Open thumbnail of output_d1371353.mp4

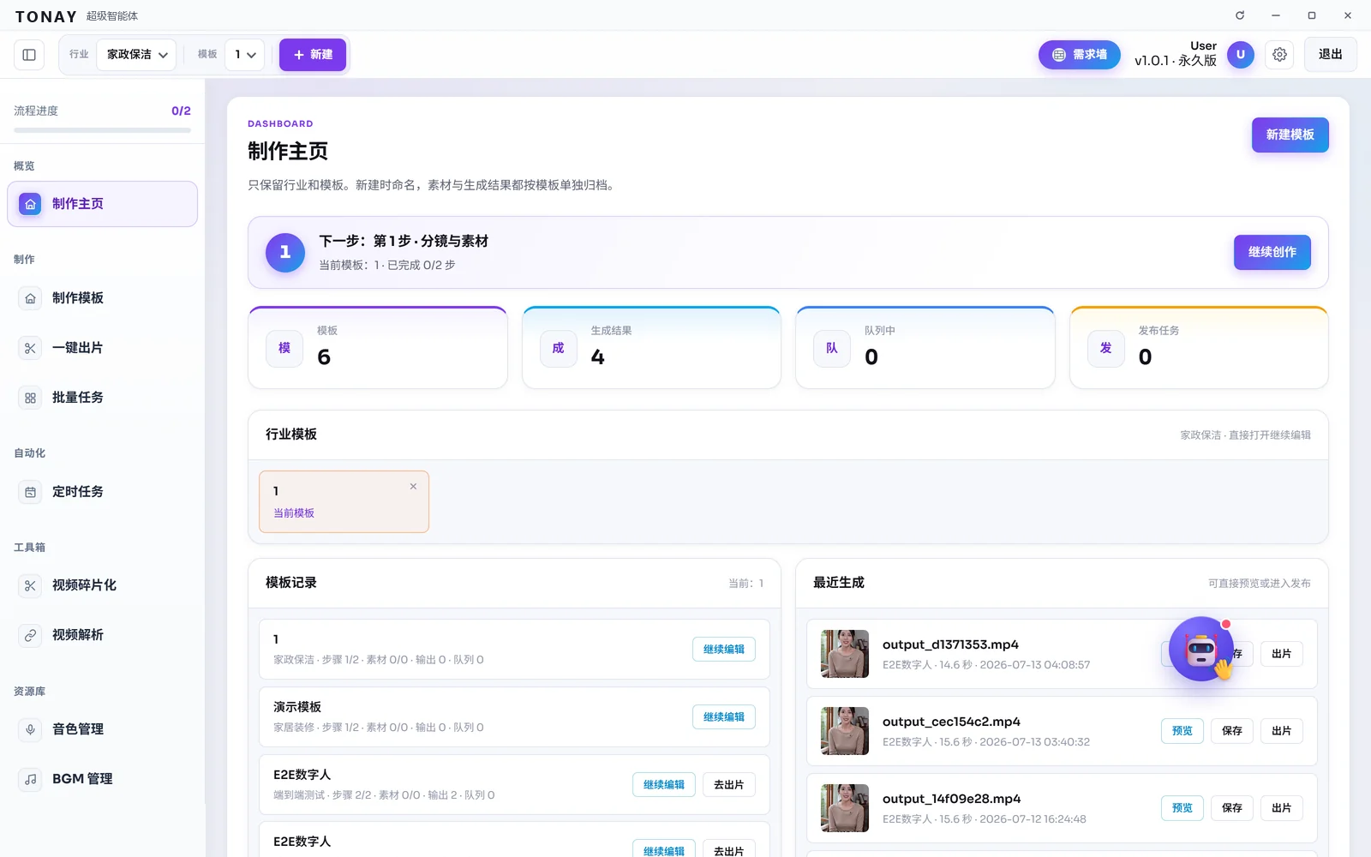click(x=845, y=654)
